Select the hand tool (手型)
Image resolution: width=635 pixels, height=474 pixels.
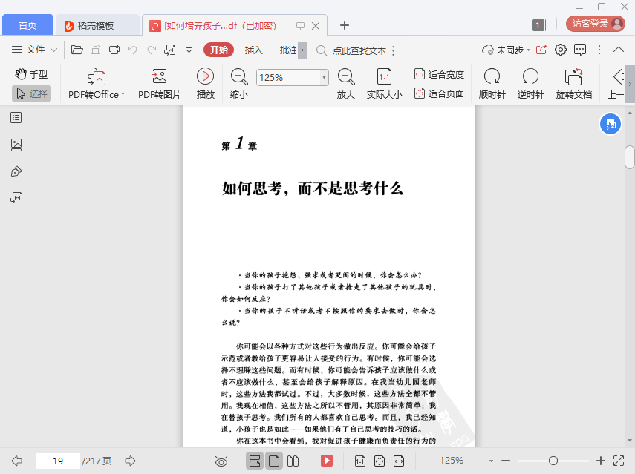32,74
